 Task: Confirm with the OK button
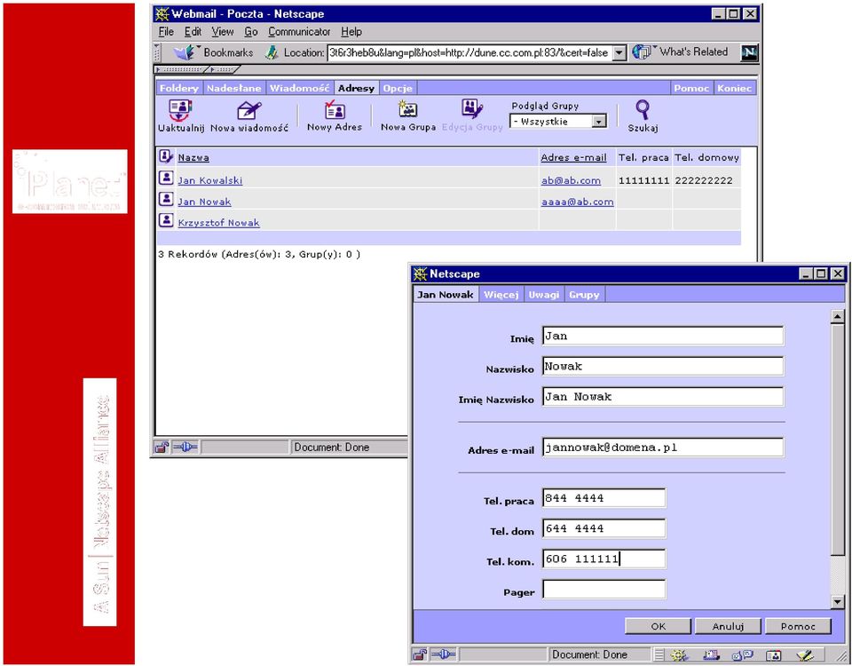coord(658,626)
